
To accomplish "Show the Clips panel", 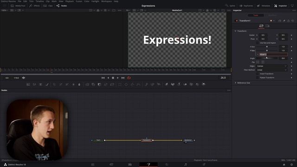I will coord(48,6).
